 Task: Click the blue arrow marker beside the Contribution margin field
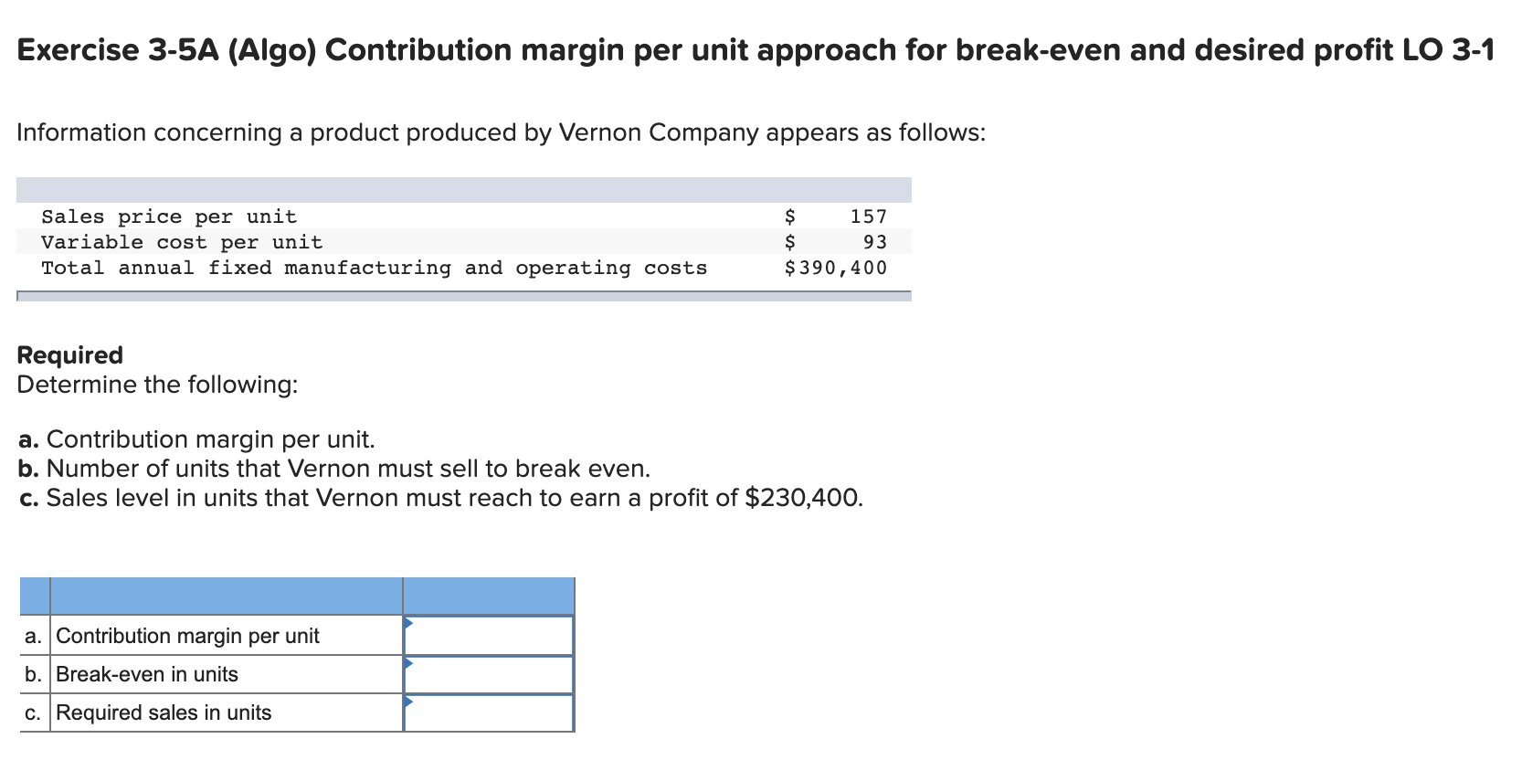tap(408, 622)
